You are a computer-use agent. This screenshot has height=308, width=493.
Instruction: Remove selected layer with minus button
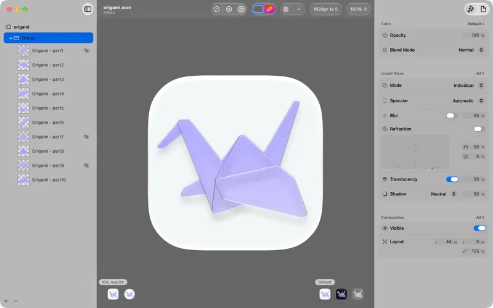tap(16, 301)
